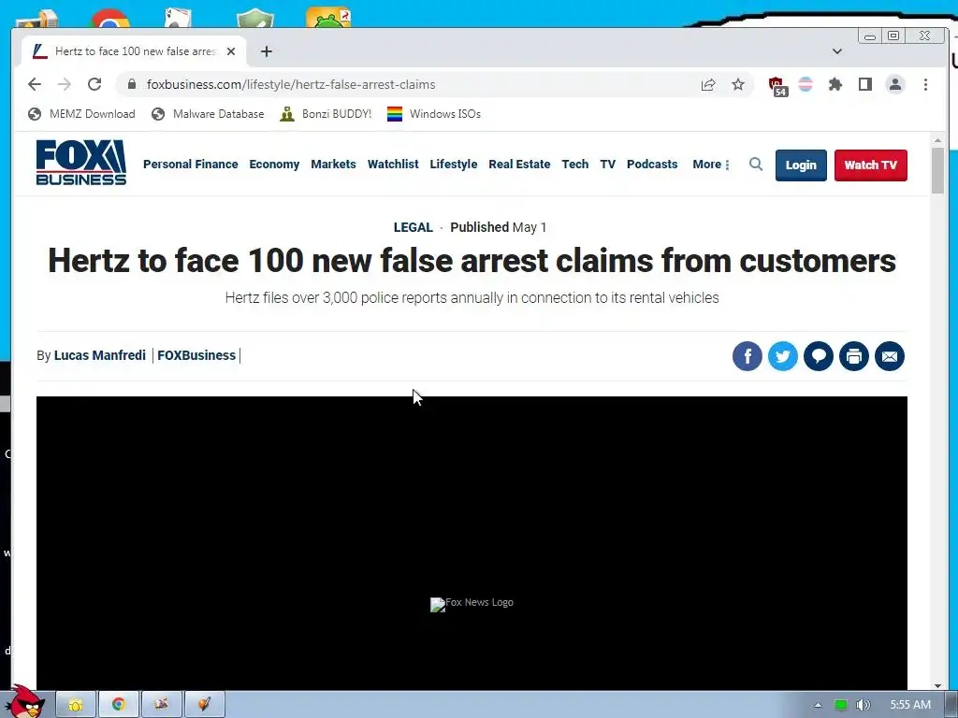Open the Chrome profile avatar
958x718 pixels.
895,84
